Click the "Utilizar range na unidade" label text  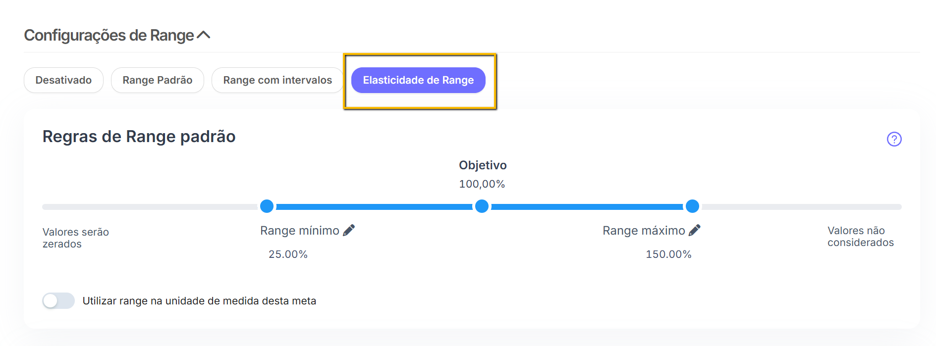[x=199, y=301]
